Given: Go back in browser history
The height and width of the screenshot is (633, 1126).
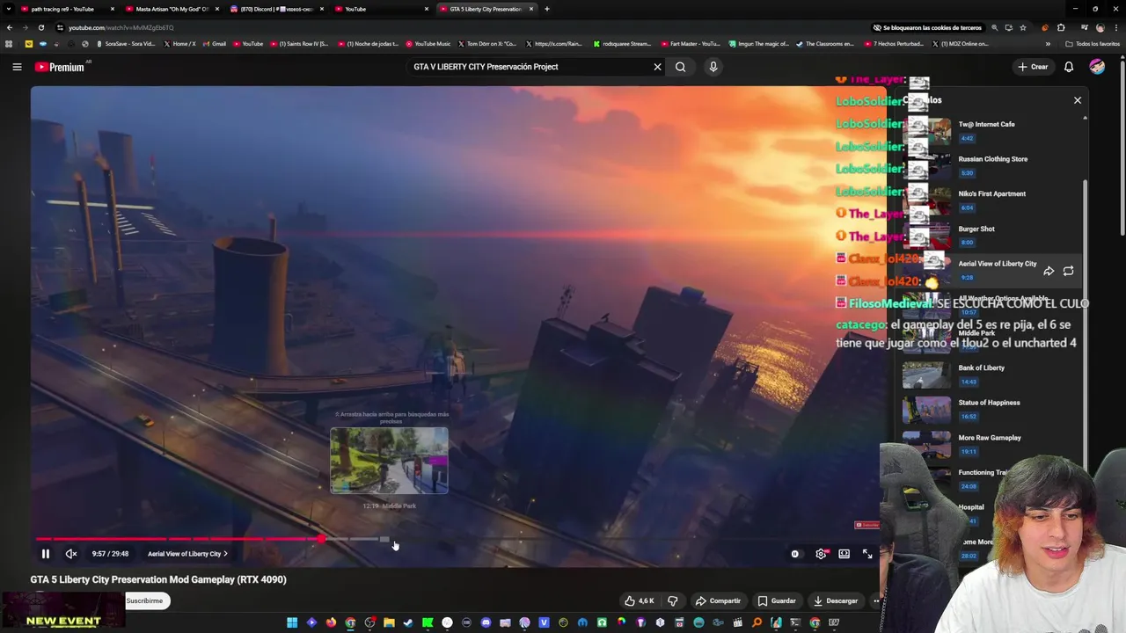Looking at the screenshot, I should (x=10, y=27).
